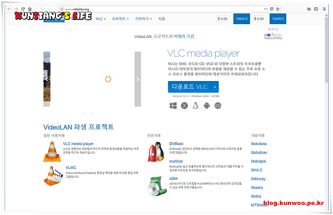Reload the page with the refresh icon
Image resolution: width=333 pixels, height=215 pixels.
(23, 9)
